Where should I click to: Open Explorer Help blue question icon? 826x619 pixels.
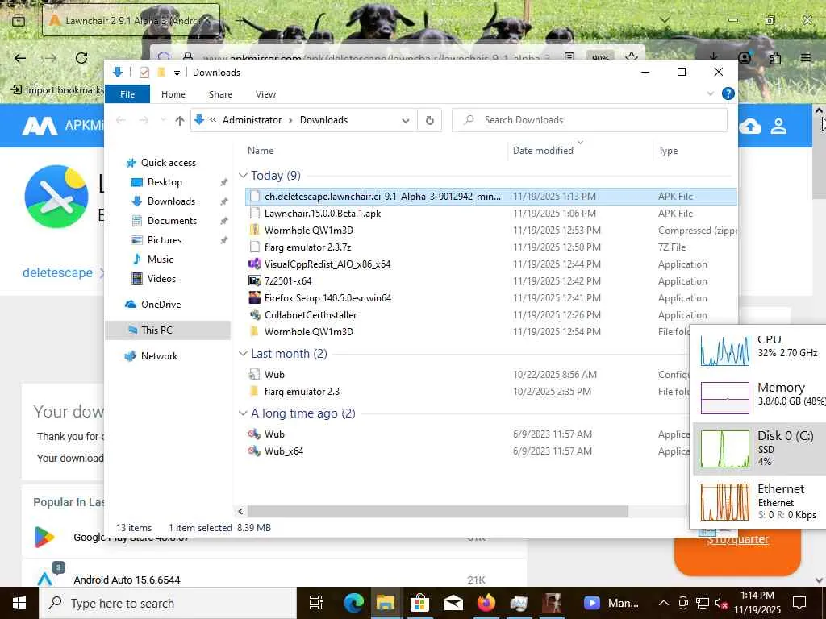coord(728,93)
